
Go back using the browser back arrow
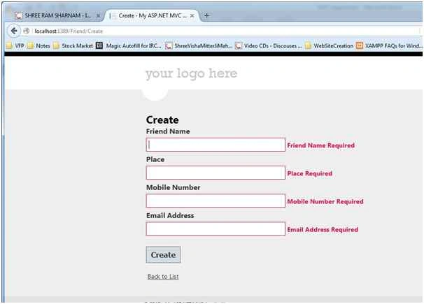[14, 31]
